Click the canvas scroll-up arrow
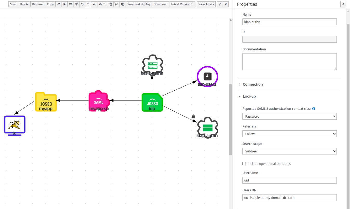 230,20
